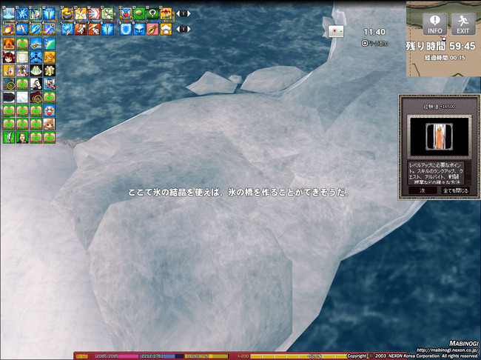481x360 pixels.
Task: Use the blue running figure skill in slot 2
Action: click(22, 30)
